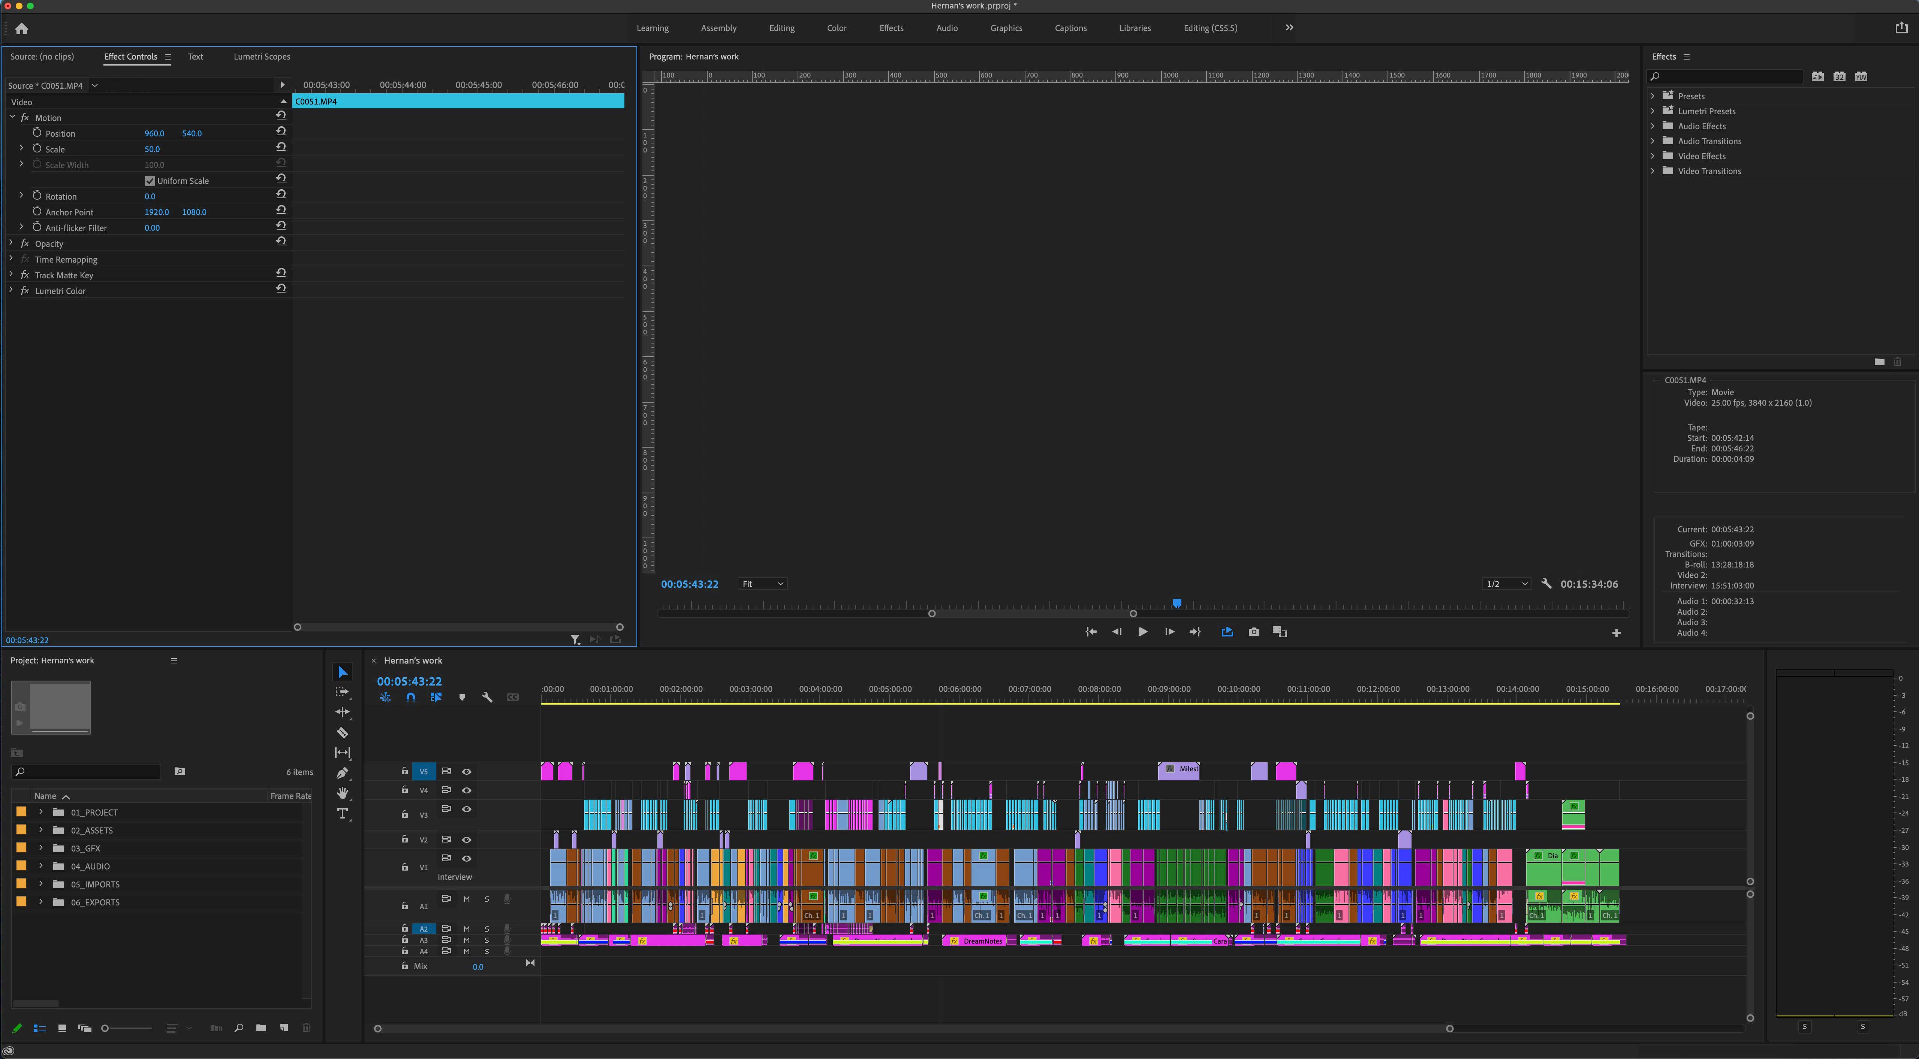Hide the V5 track output eye toggle

click(x=467, y=772)
